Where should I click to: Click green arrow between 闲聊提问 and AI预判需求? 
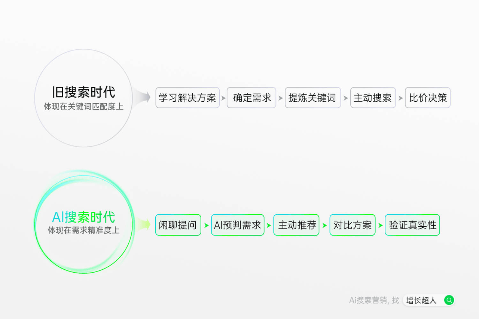(206, 226)
